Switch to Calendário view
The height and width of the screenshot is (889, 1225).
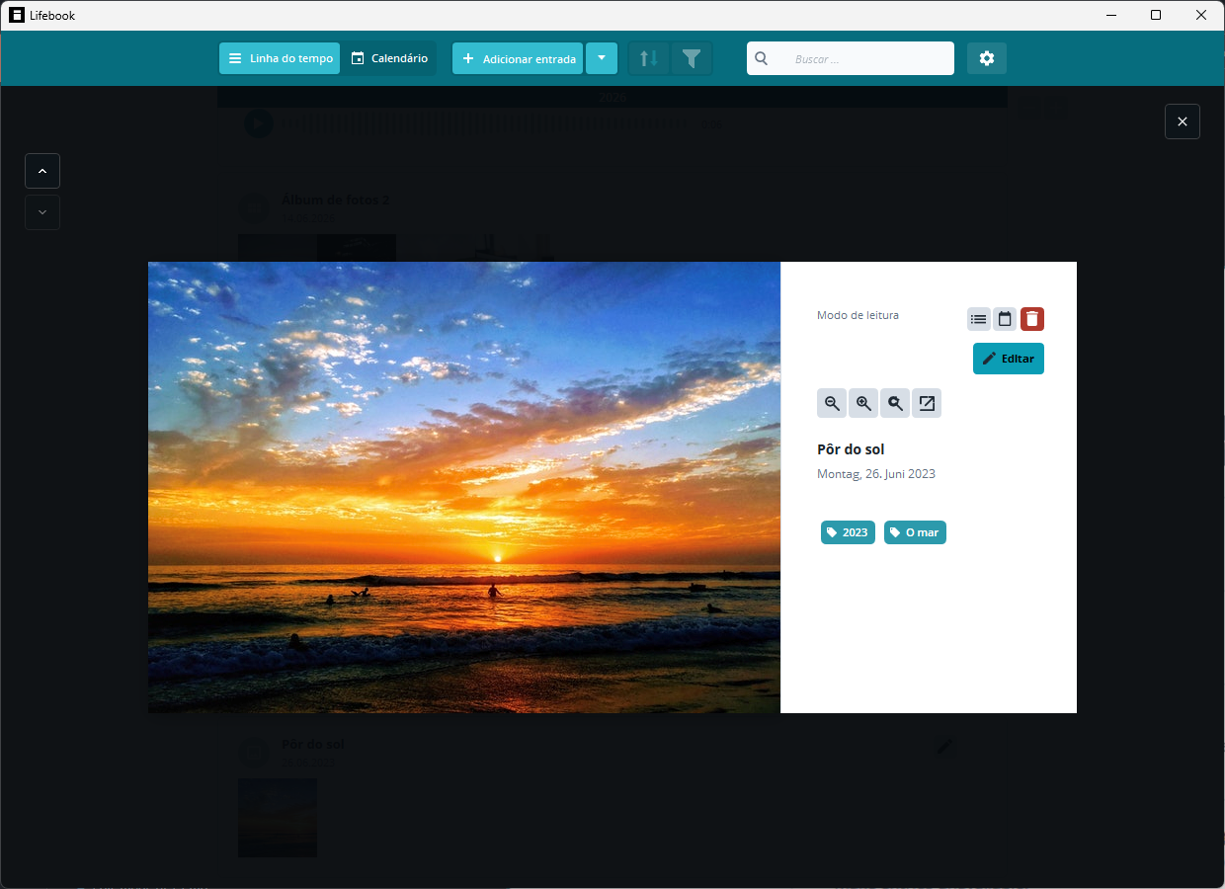pyautogui.click(x=389, y=58)
